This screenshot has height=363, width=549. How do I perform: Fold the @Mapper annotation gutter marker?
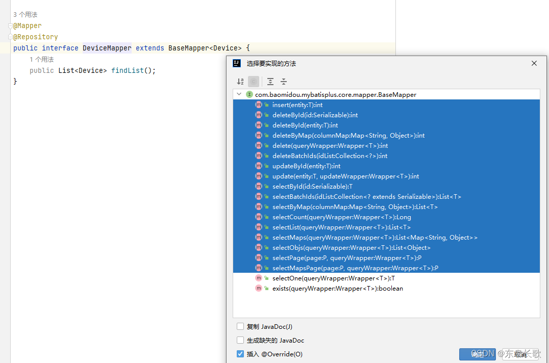[10, 26]
